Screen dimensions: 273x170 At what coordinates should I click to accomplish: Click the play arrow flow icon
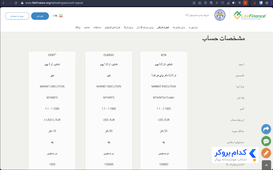[217, 3]
